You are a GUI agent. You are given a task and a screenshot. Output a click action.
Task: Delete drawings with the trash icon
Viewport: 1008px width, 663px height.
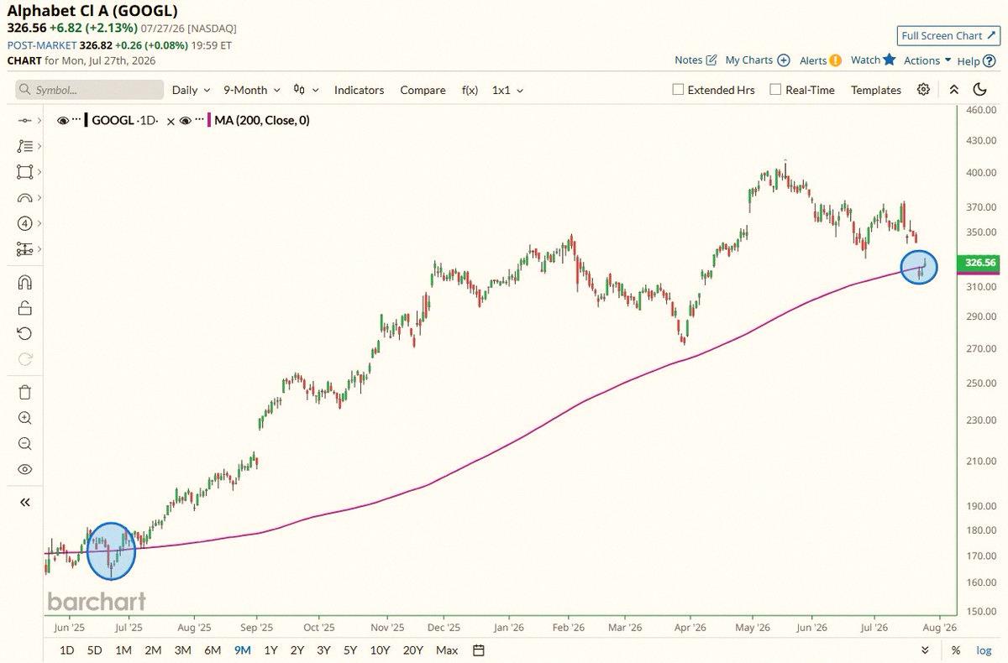pyautogui.click(x=24, y=392)
